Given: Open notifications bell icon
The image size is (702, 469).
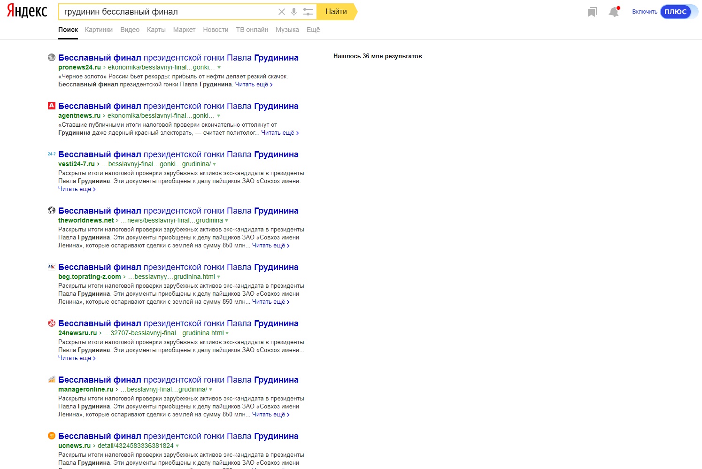Looking at the screenshot, I should (x=614, y=12).
